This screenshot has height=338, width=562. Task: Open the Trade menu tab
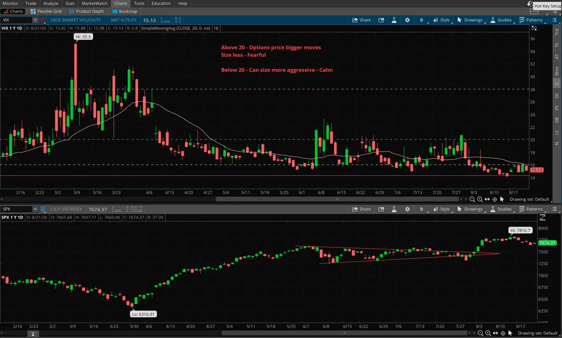point(31,3)
